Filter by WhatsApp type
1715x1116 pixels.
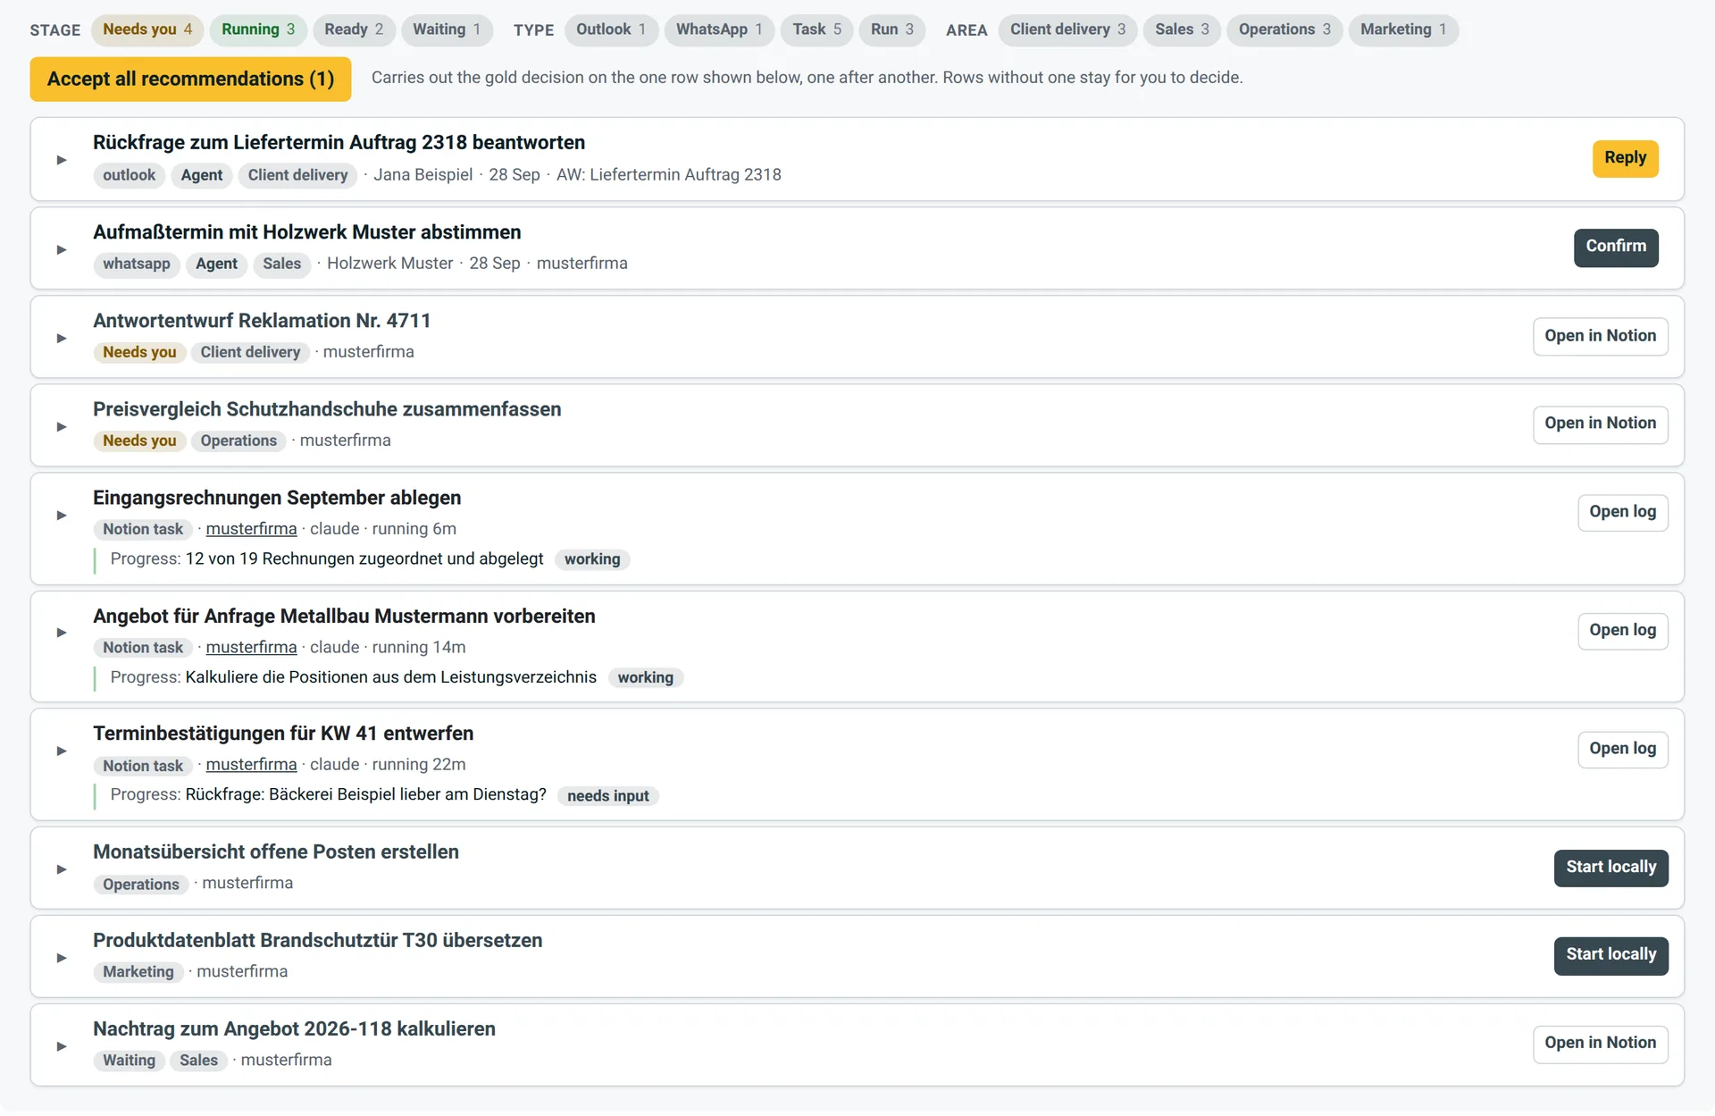[719, 29]
